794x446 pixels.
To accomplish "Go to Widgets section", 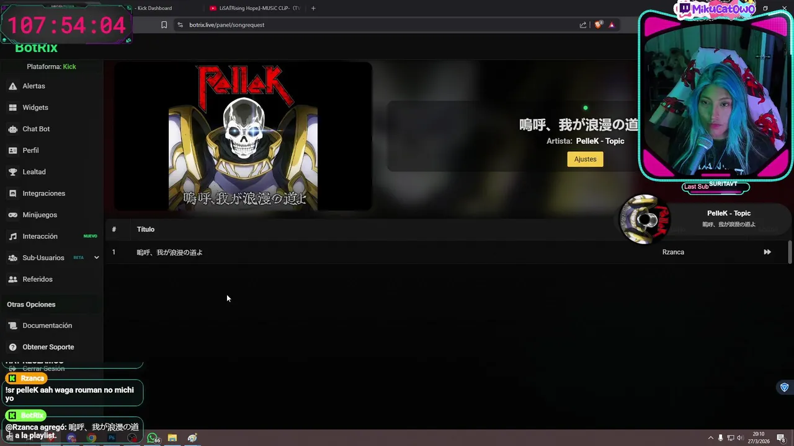I will [x=35, y=108].
